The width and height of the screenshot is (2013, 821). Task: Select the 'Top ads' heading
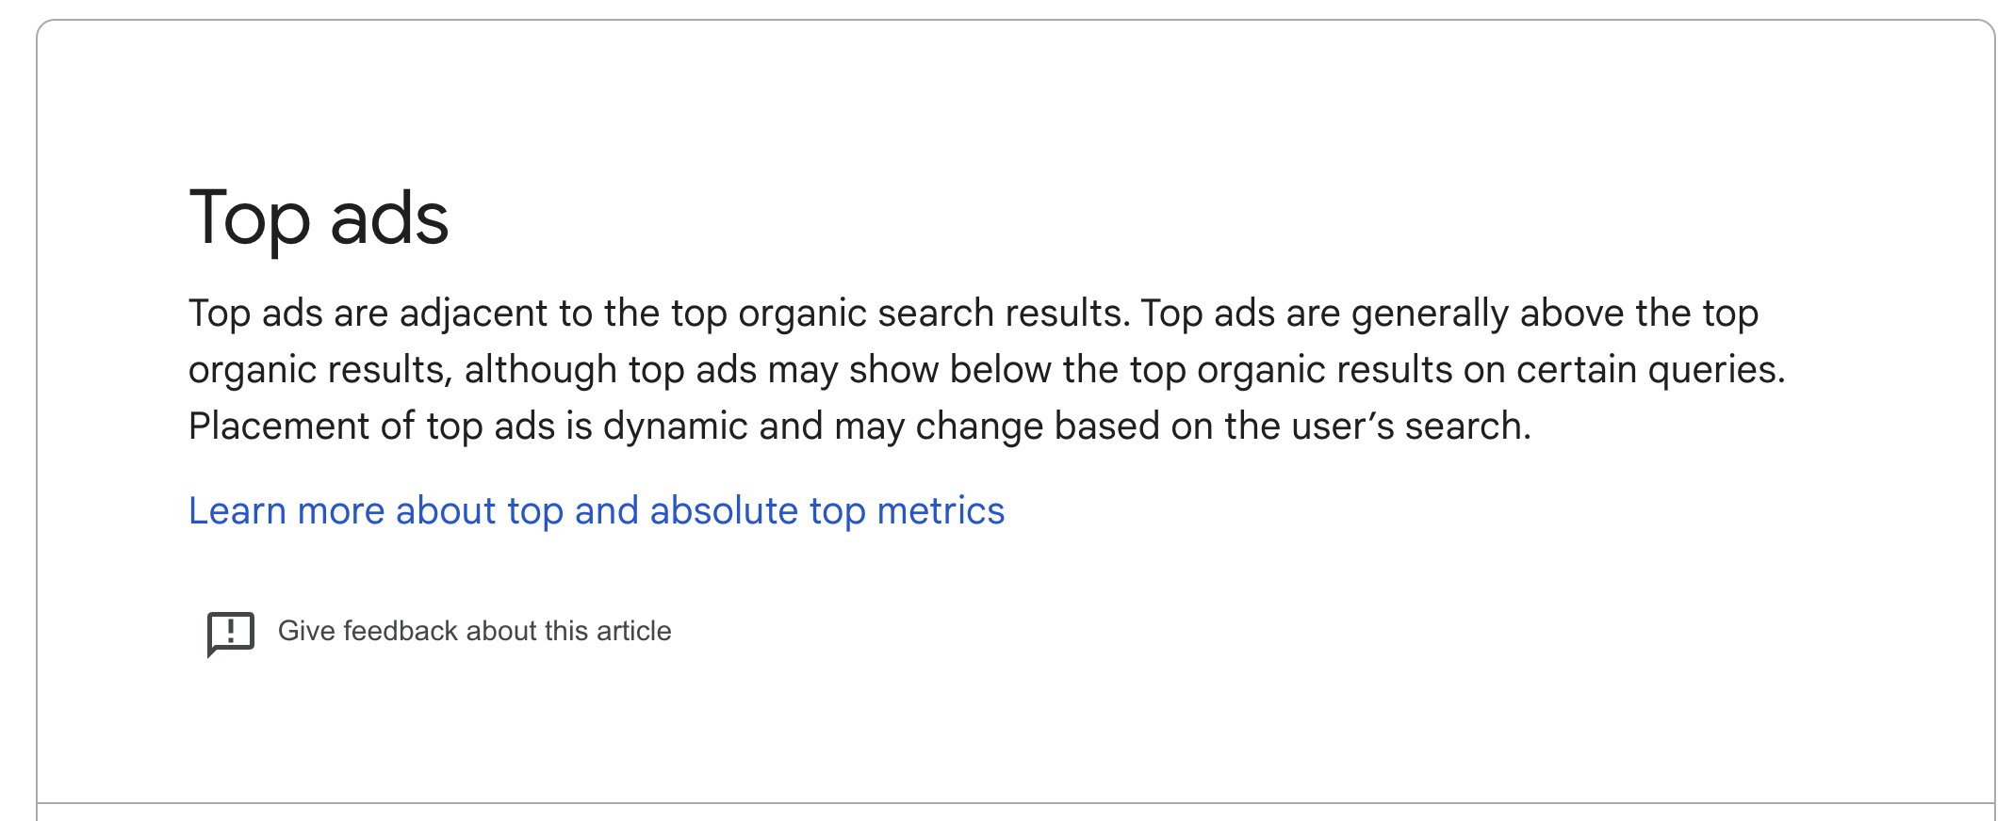[319, 217]
